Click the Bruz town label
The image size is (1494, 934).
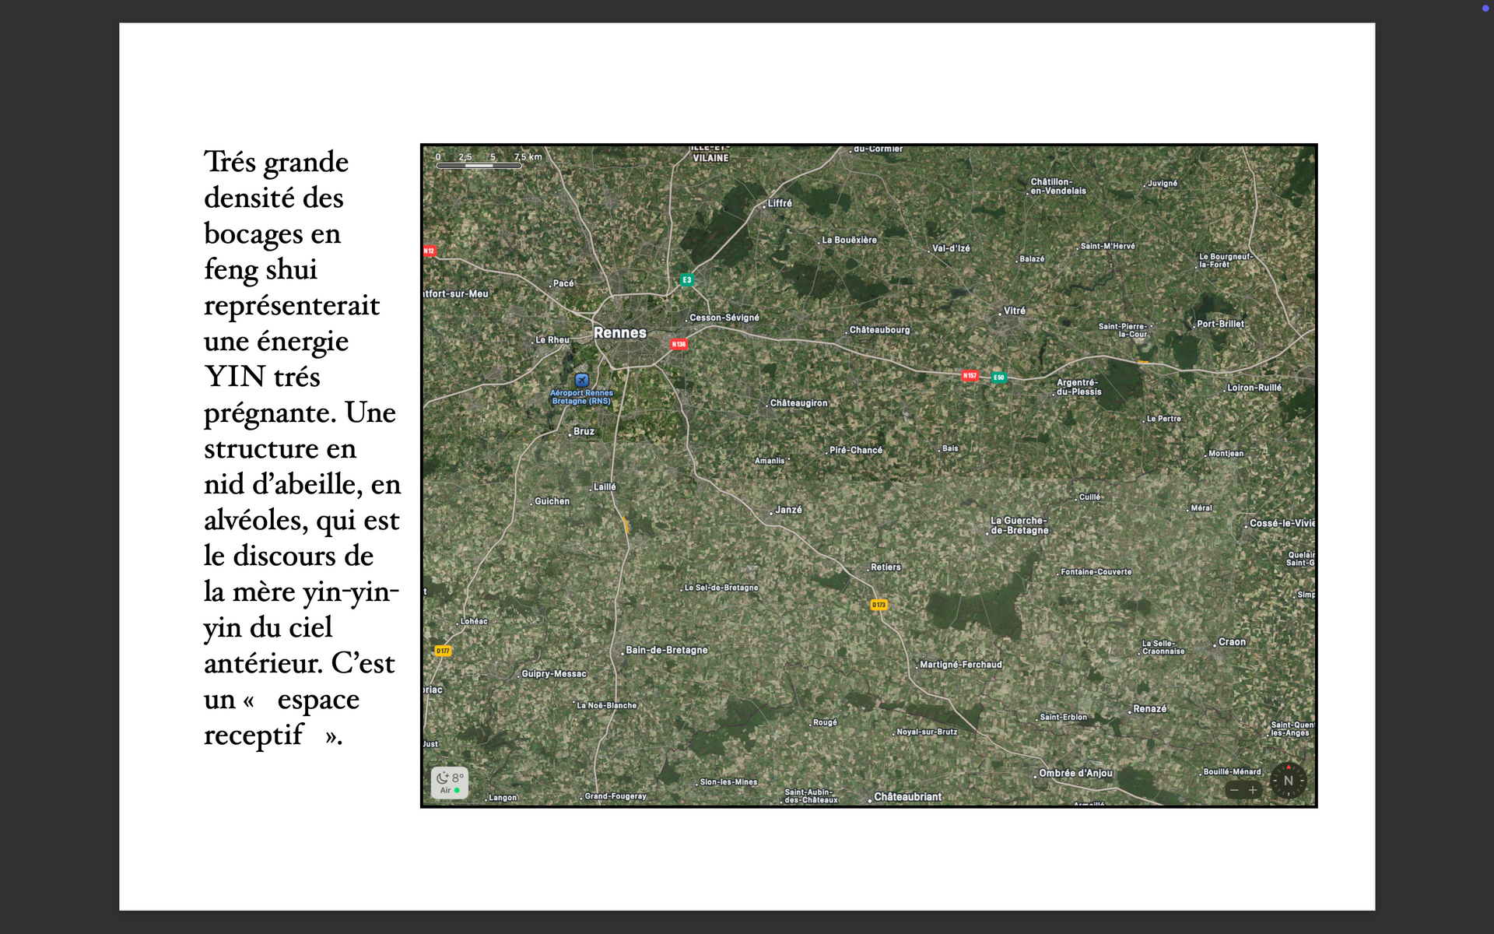coord(584,431)
